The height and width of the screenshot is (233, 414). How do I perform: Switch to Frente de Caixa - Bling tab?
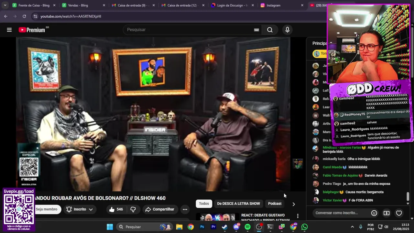pyautogui.click(x=34, y=5)
